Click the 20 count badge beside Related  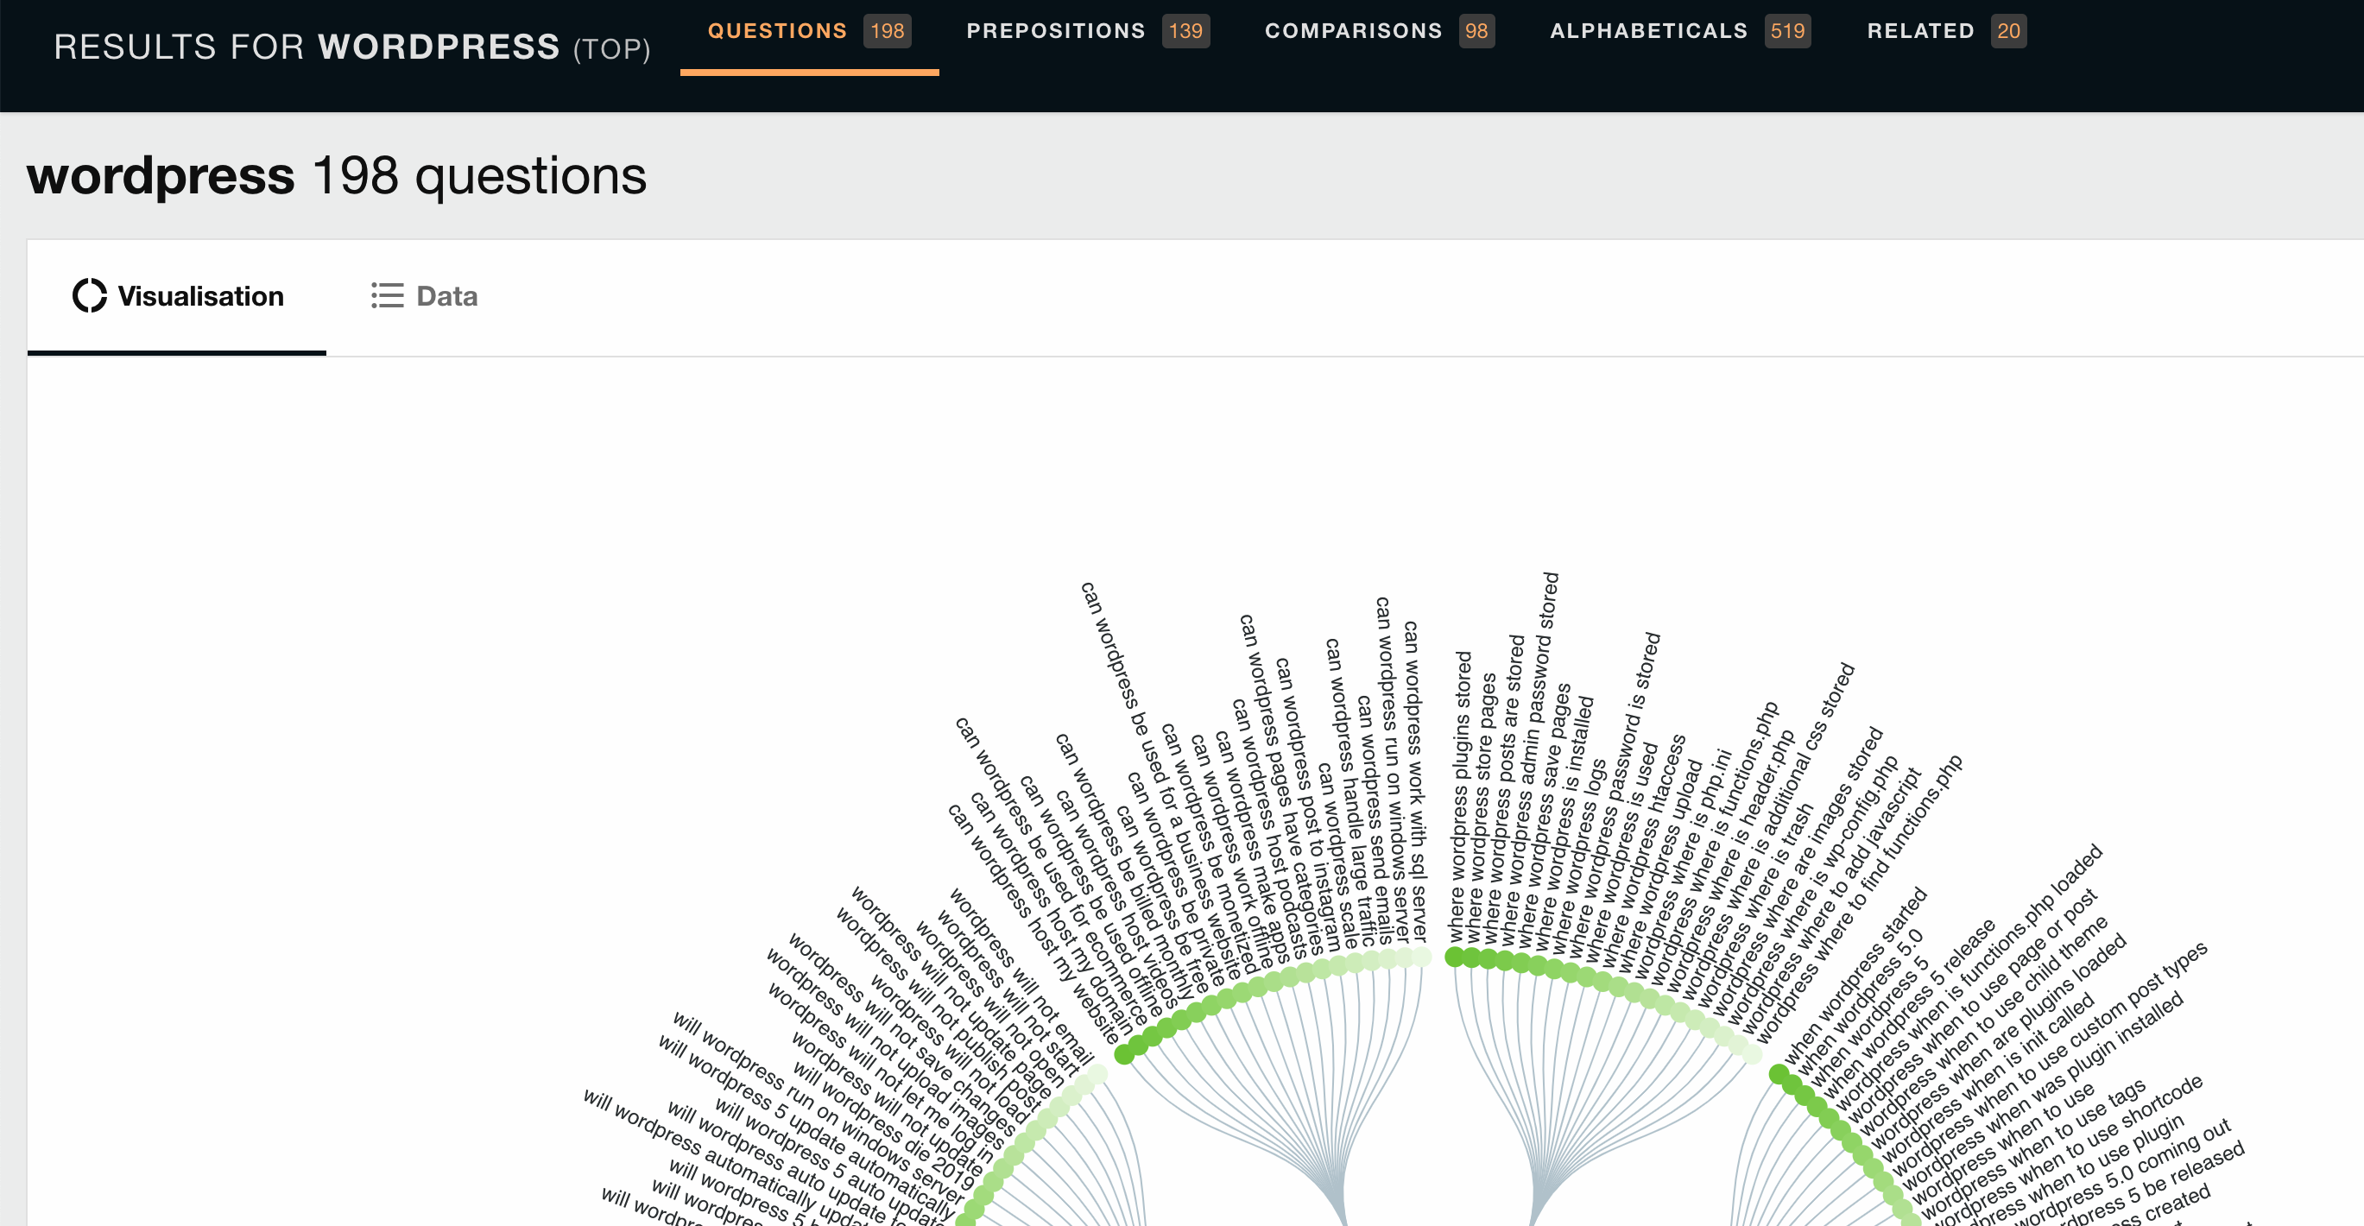pos(2009,31)
